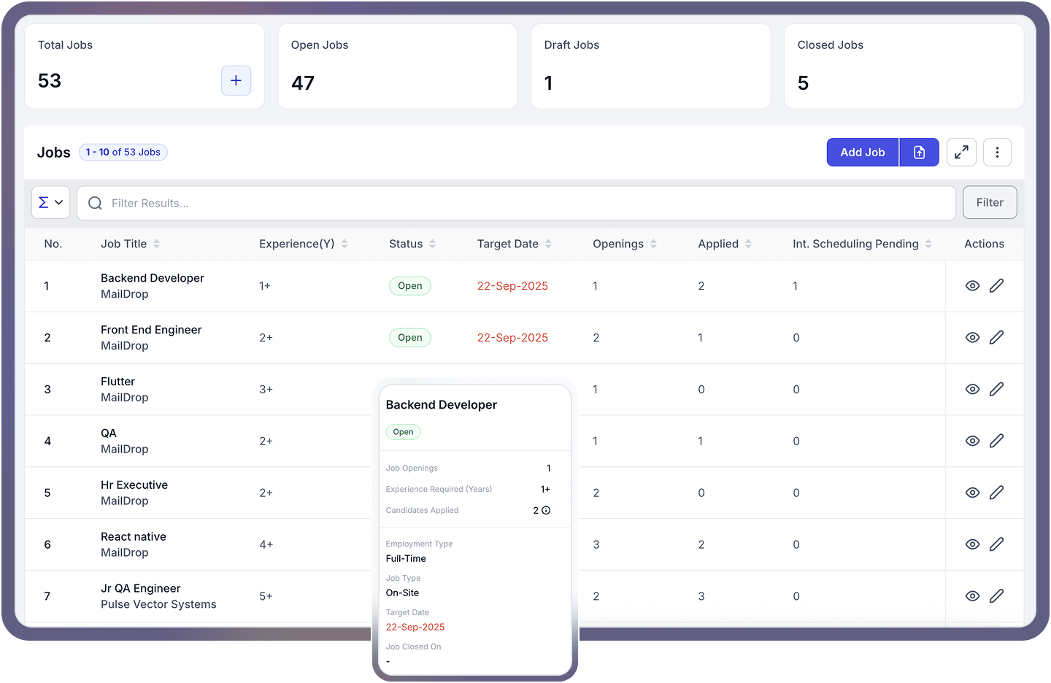The image size is (1051, 683).
Task: Click the plus icon on Total Jobs card
Action: coord(236,80)
